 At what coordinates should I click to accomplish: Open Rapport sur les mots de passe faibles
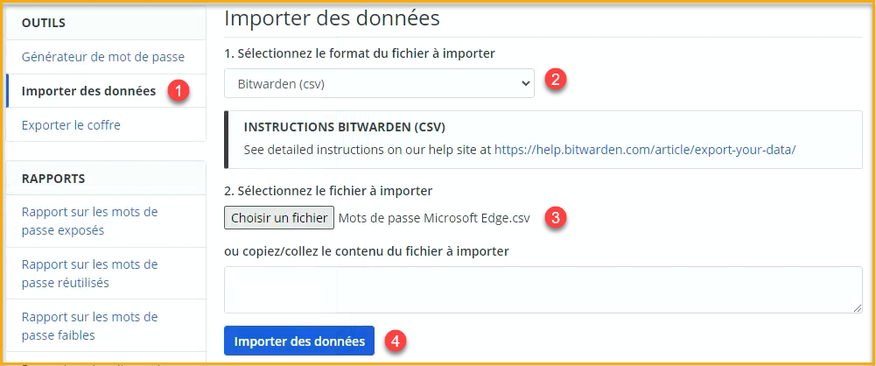click(x=89, y=326)
